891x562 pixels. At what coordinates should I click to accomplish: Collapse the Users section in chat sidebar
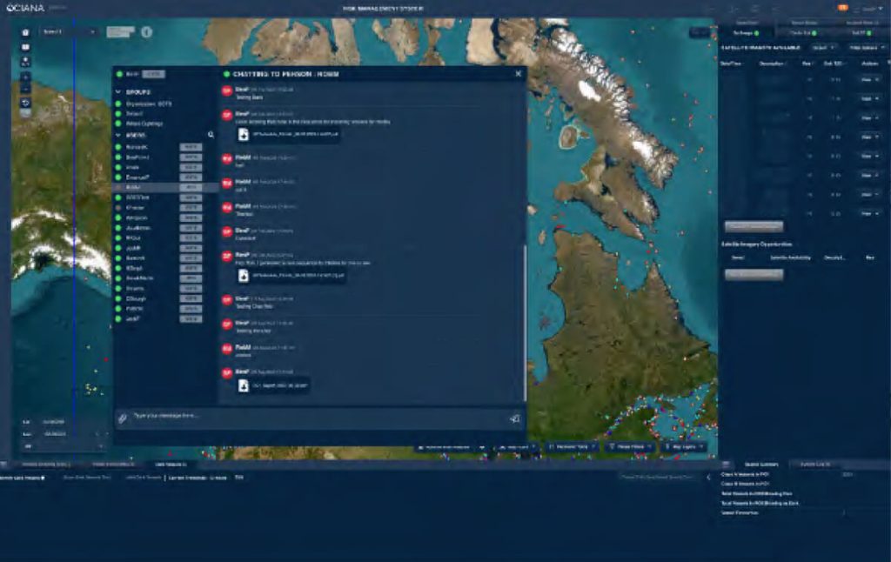click(118, 135)
